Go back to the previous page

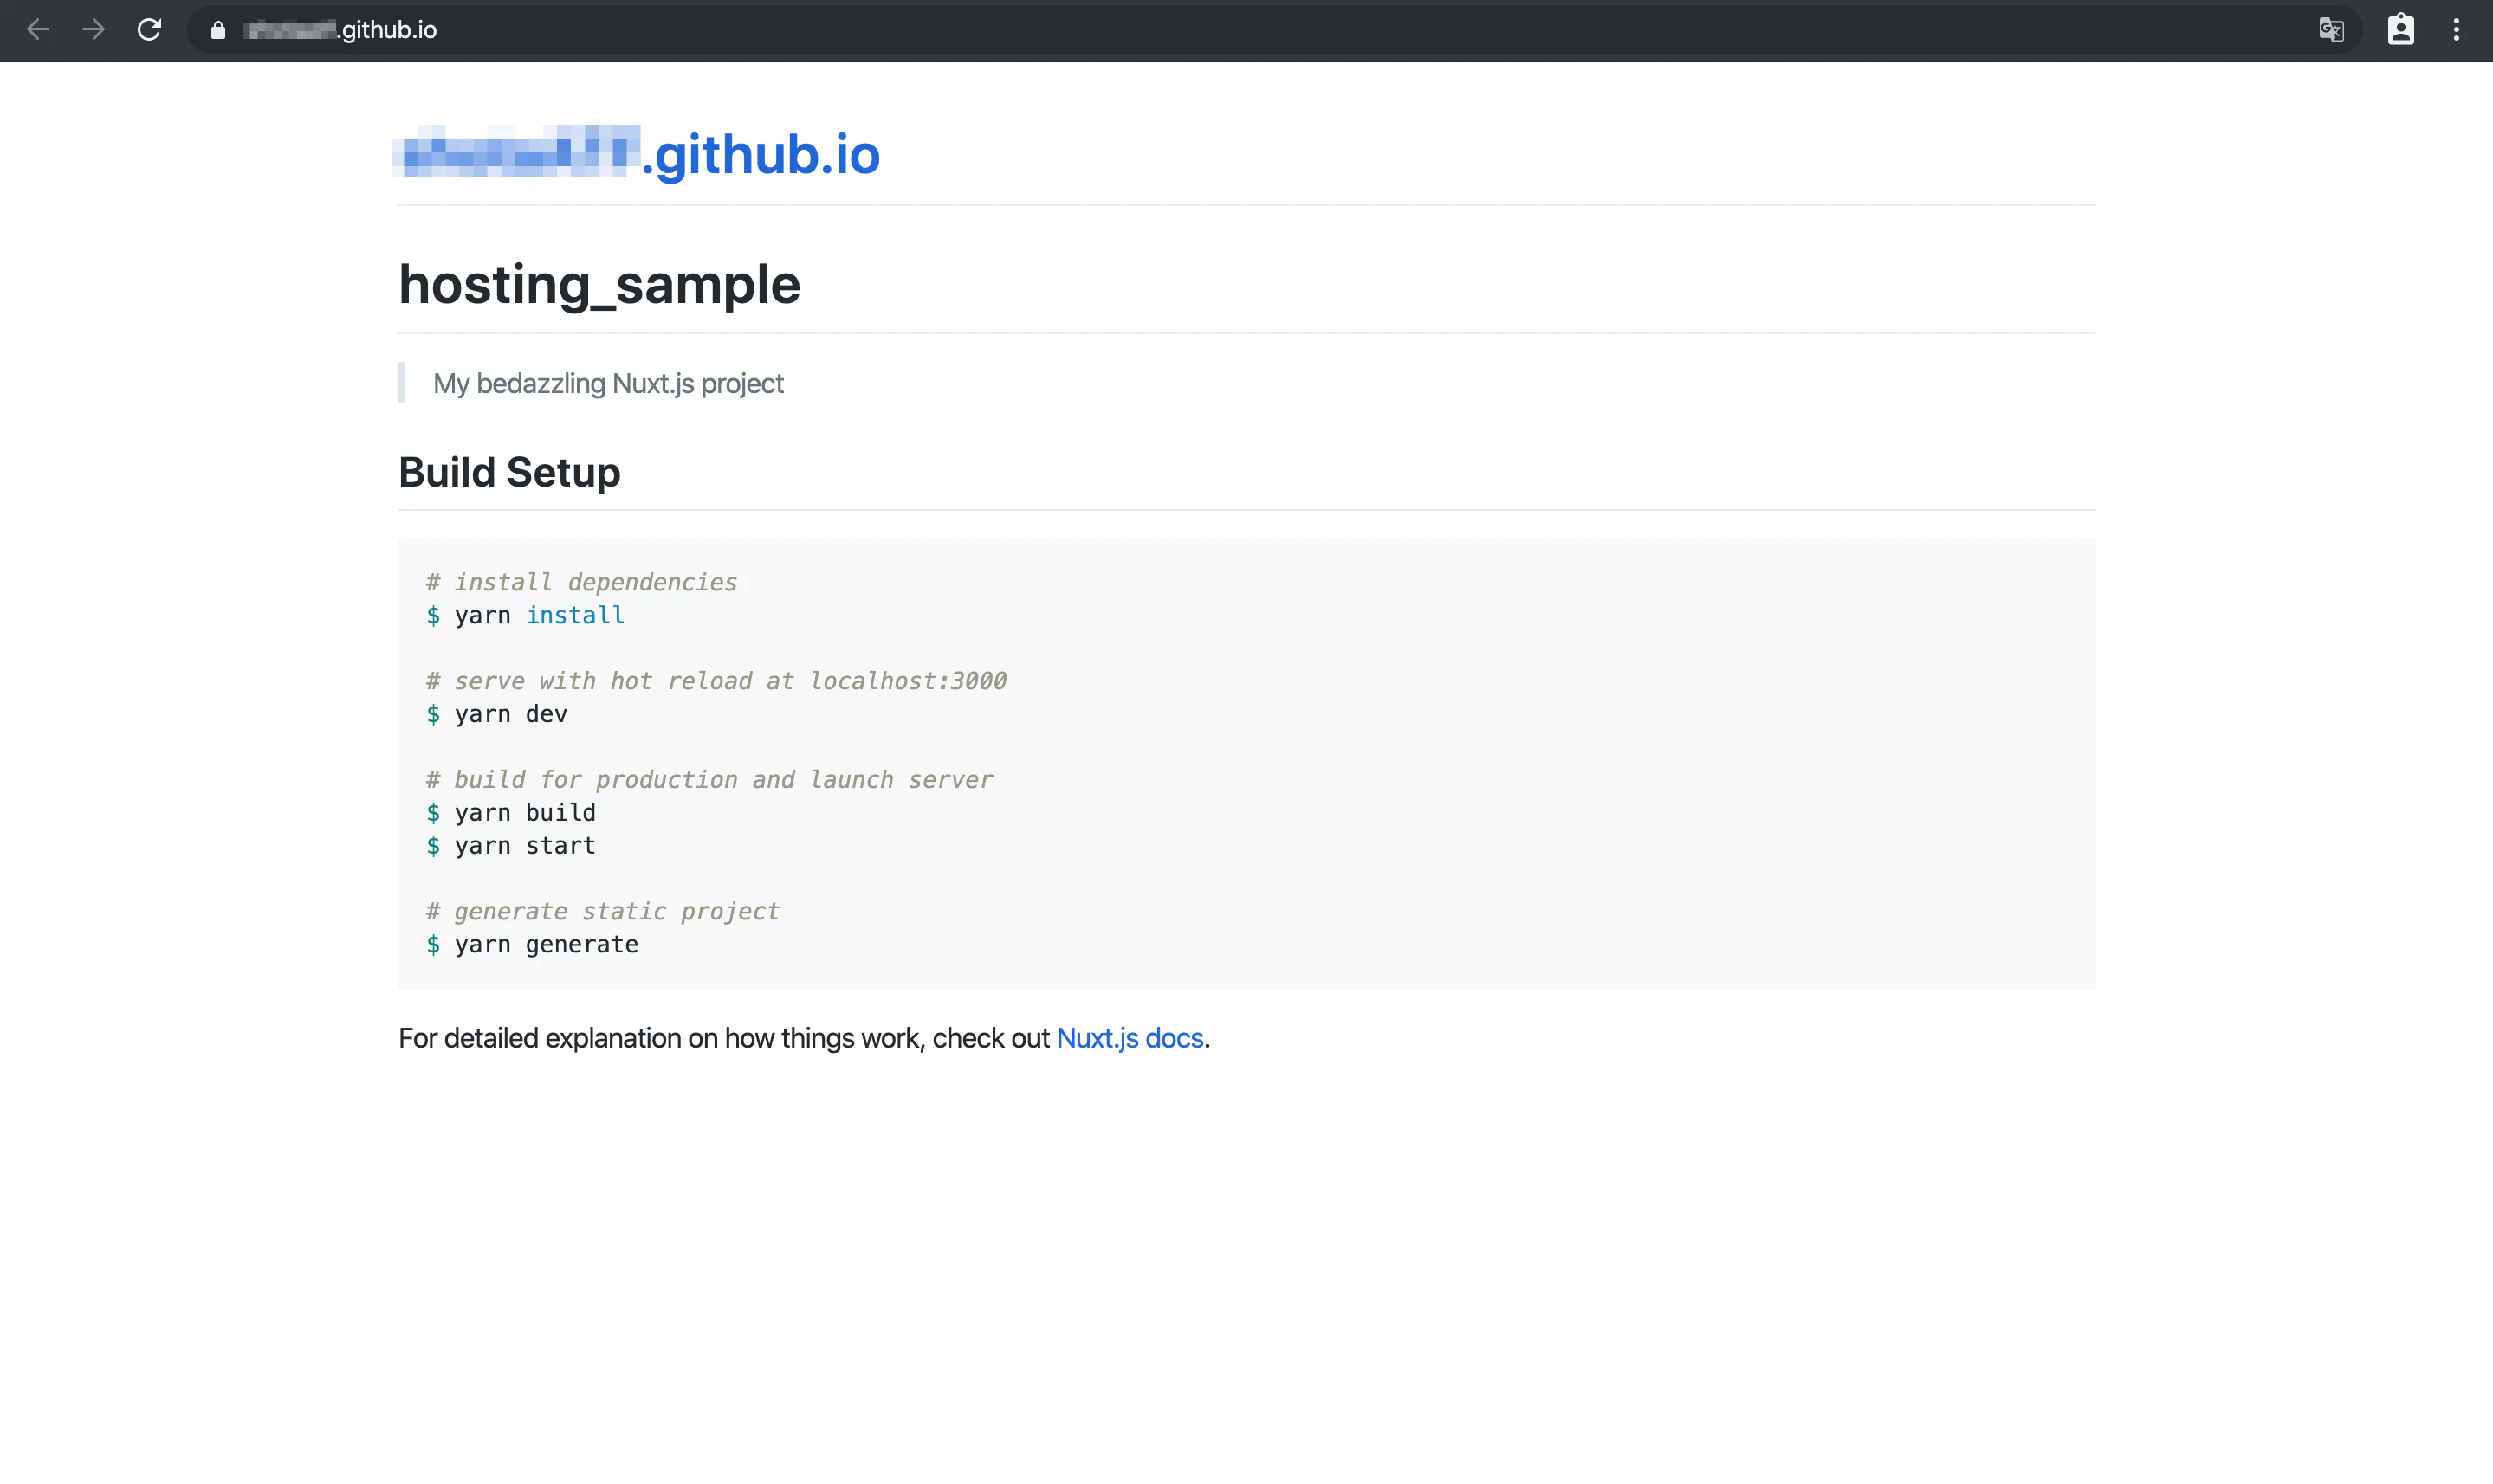point(38,30)
